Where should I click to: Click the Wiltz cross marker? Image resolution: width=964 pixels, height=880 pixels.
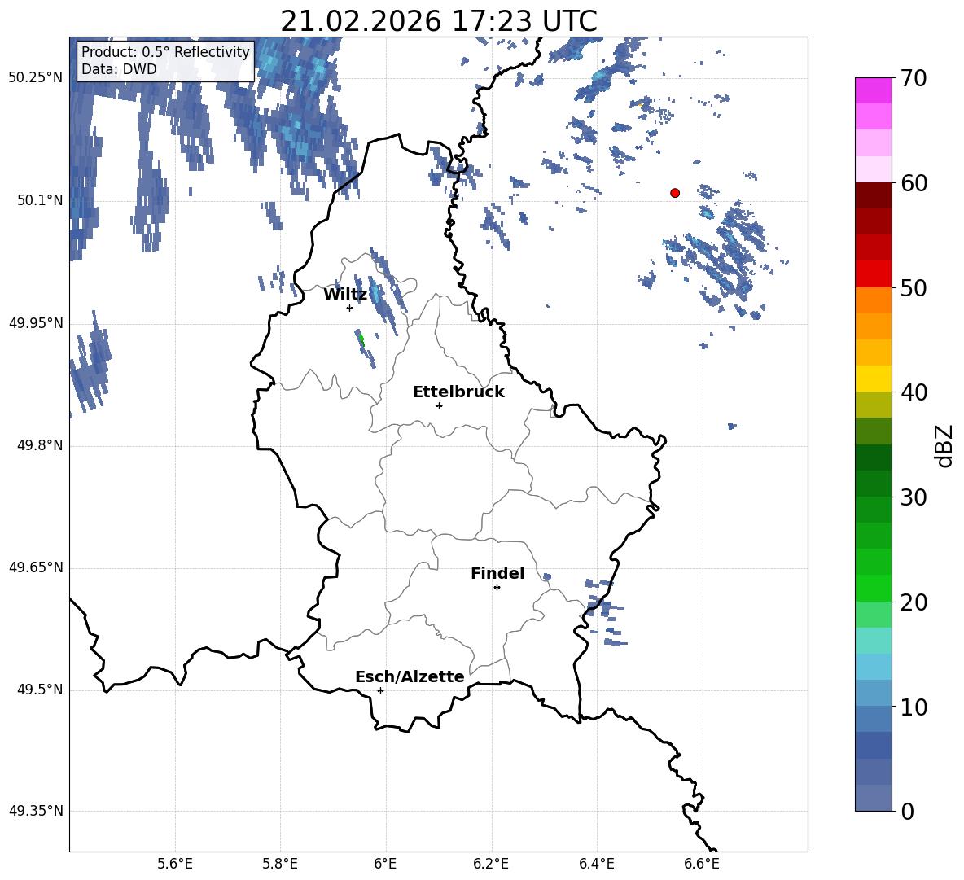pyautogui.click(x=350, y=308)
